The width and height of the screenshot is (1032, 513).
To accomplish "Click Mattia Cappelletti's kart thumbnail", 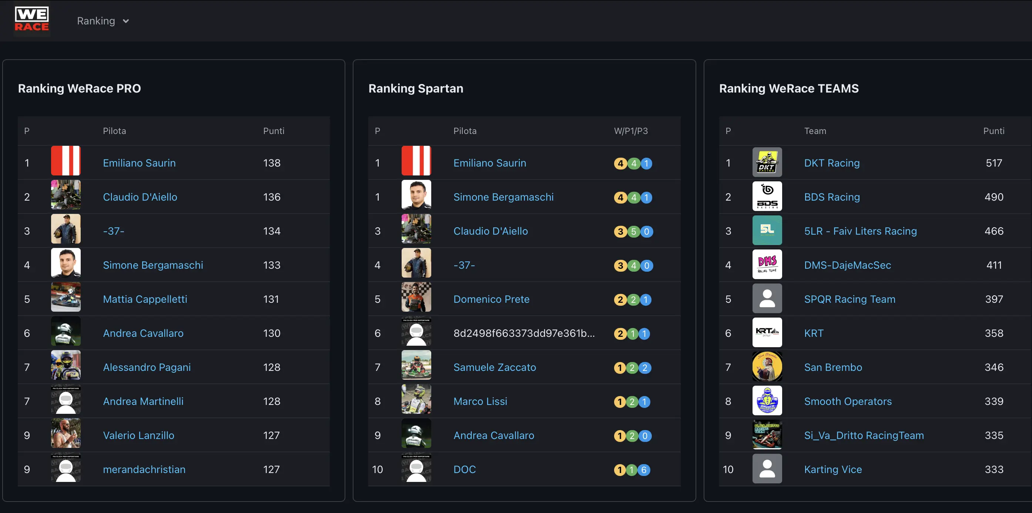I will click(x=66, y=297).
